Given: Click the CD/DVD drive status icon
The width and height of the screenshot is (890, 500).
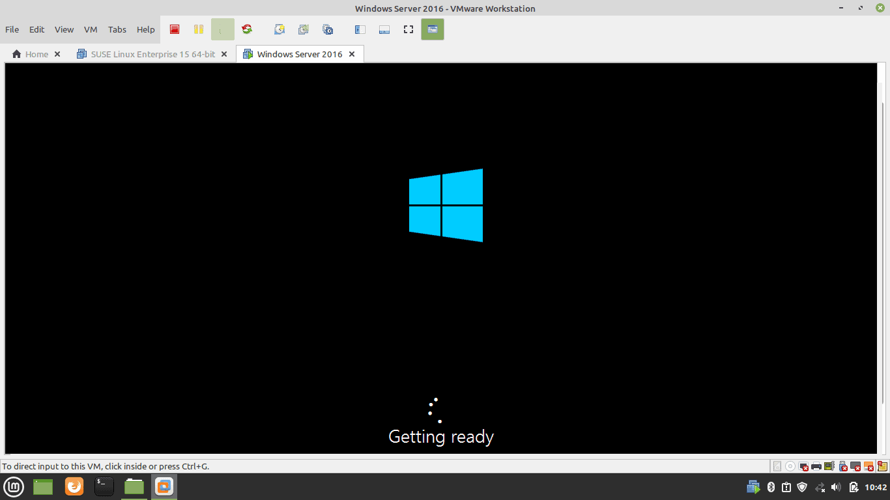Looking at the screenshot, I should click(x=790, y=466).
